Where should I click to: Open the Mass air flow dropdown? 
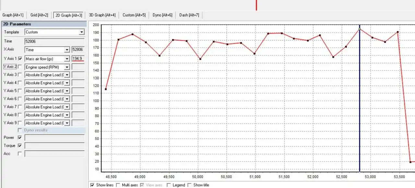click(x=66, y=59)
